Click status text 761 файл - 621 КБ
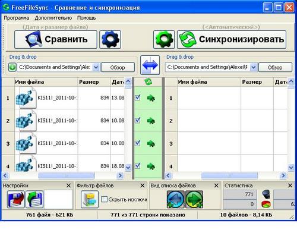The width and height of the screenshot is (297, 239). [x=49, y=215]
